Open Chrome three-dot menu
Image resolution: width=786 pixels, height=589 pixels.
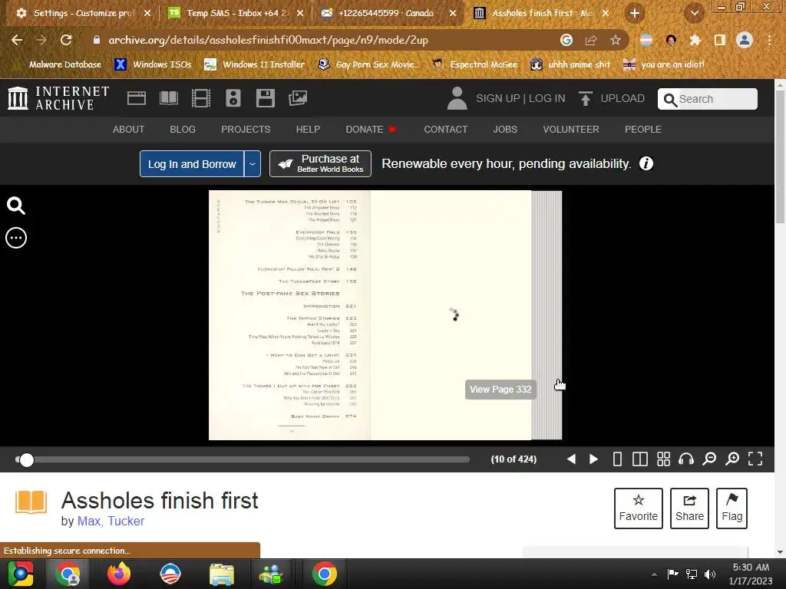tap(769, 40)
